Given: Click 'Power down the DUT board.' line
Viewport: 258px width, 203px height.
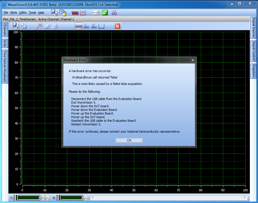Looking at the screenshot, I should coord(90,106).
